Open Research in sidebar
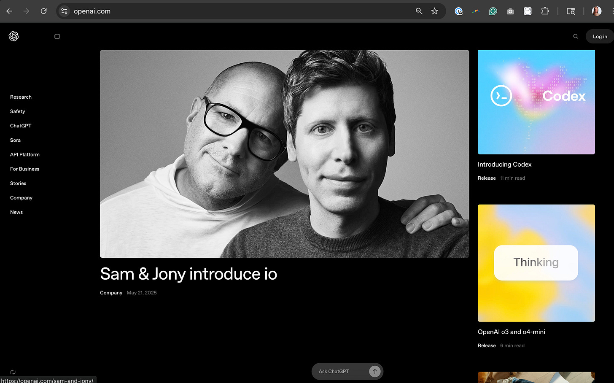 21,97
